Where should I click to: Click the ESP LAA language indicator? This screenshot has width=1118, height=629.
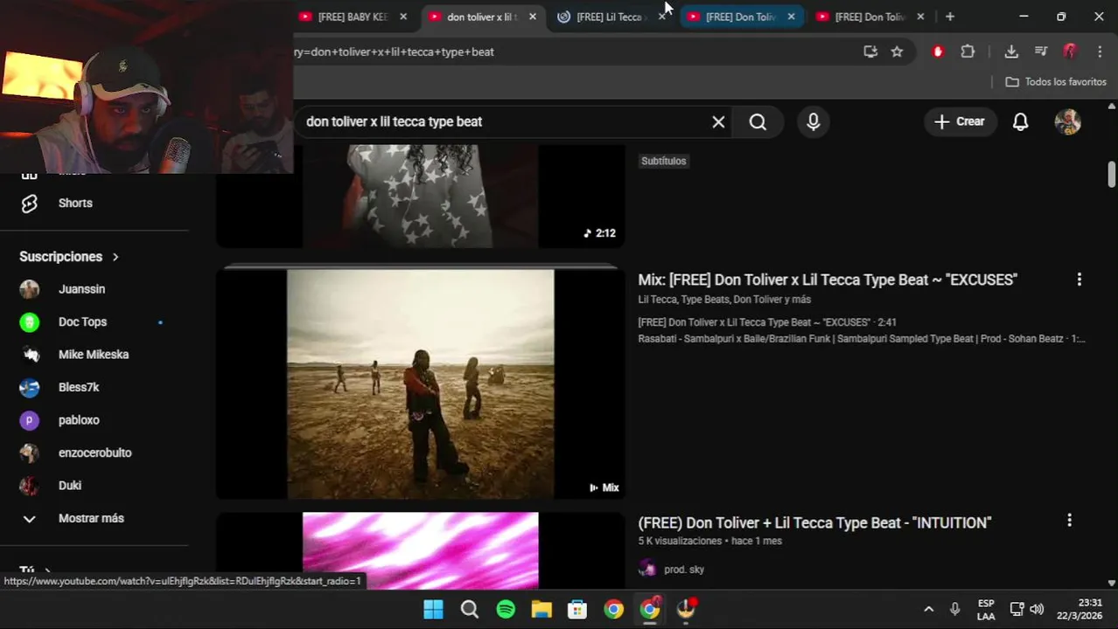pyautogui.click(x=986, y=610)
